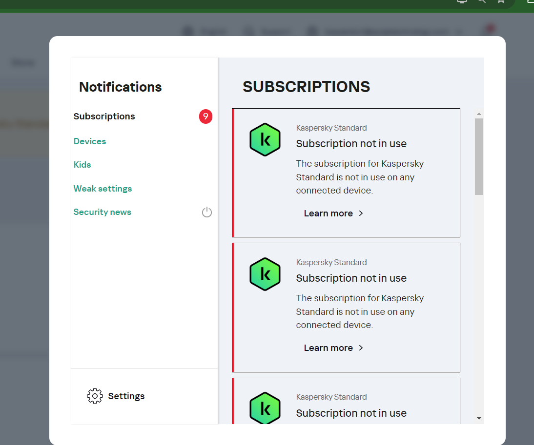
Task: Click the chevron after first Learn more
Action: point(361,213)
